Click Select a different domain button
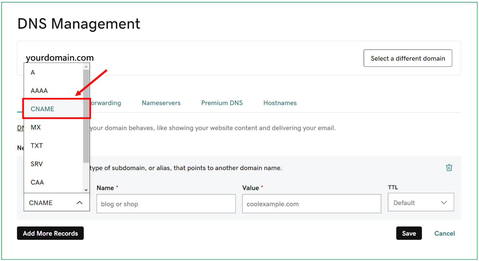Screen dimensions: 479x261 tap(407, 58)
